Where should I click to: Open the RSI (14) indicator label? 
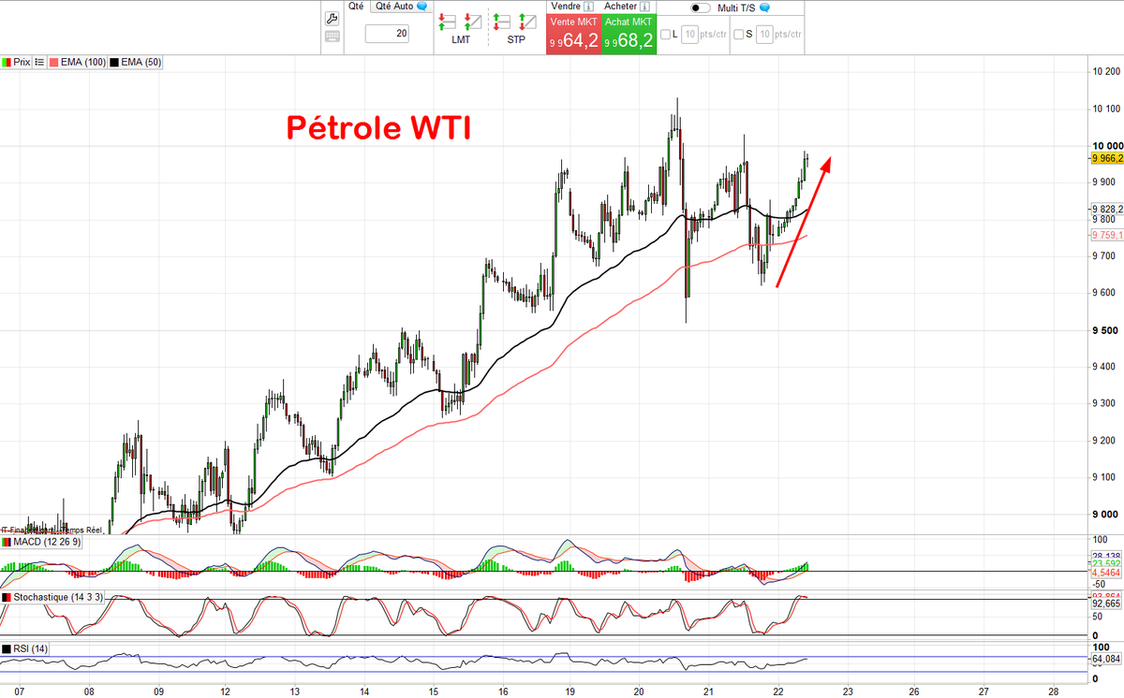coord(31,648)
